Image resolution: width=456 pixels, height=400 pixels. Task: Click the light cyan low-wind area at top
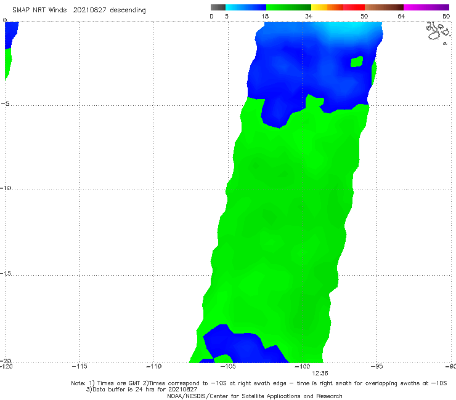pos(349,28)
